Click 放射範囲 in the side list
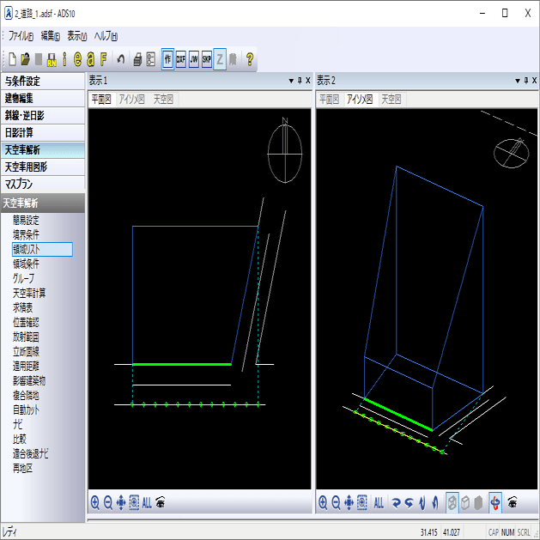The width and height of the screenshot is (540, 540). coord(26,337)
